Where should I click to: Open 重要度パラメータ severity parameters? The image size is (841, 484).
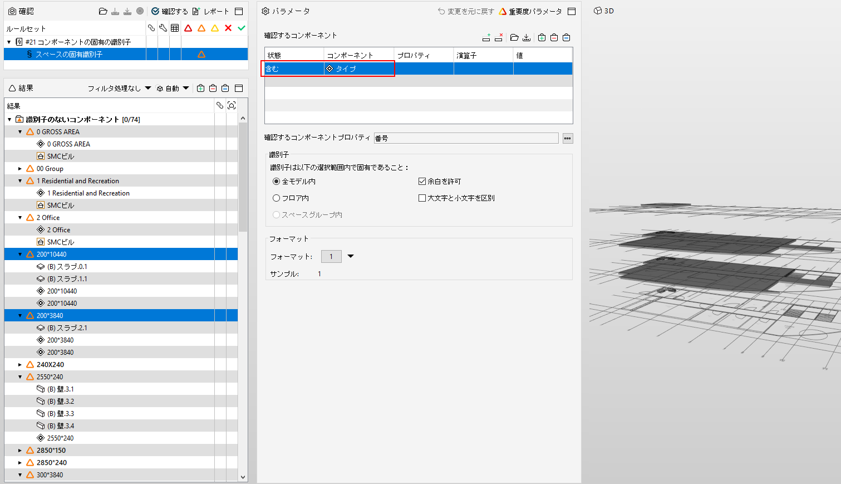(x=530, y=11)
